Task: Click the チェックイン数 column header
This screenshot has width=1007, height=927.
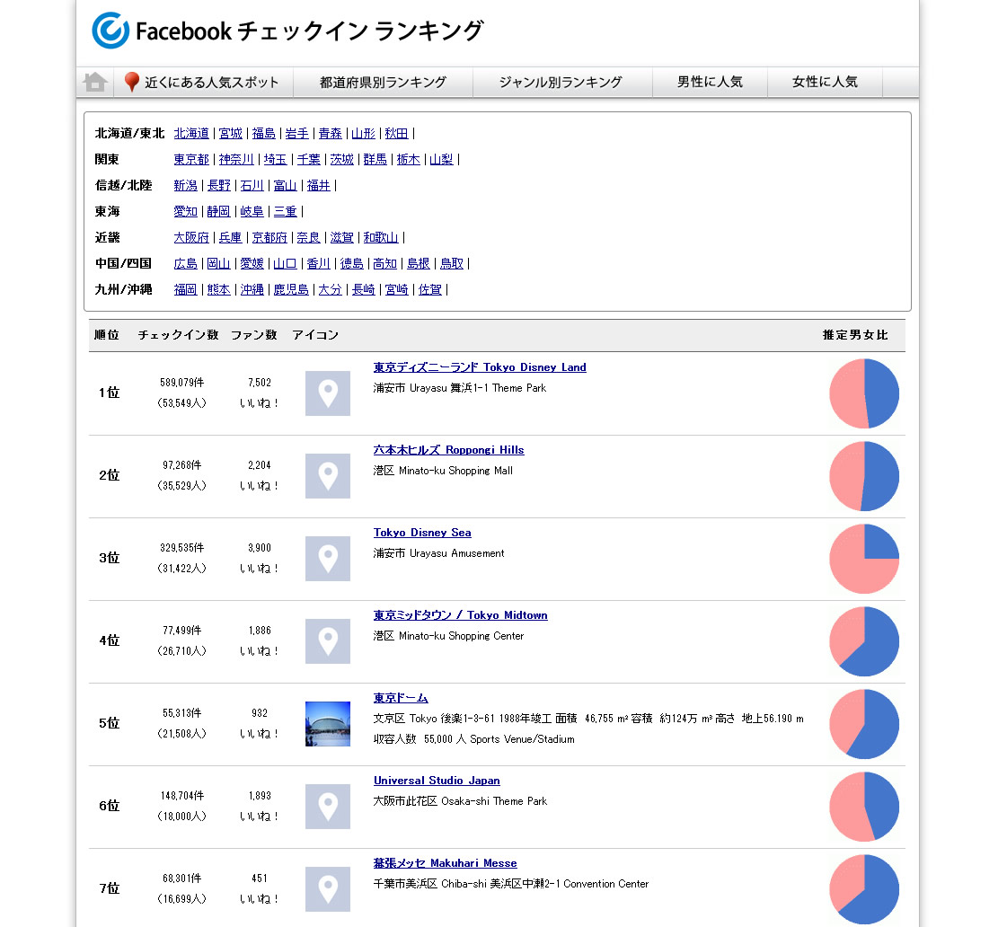Action: coord(178,335)
